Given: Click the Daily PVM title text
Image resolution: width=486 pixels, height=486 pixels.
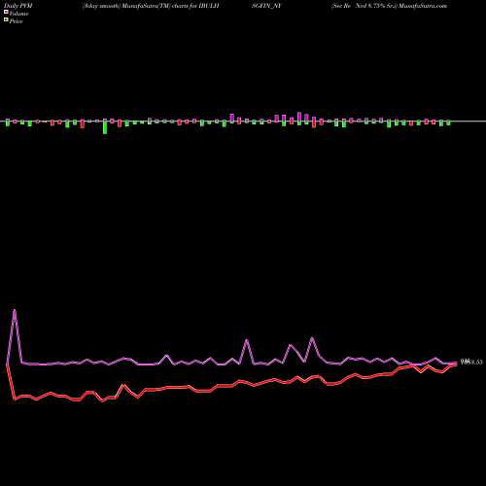Looking at the screenshot, I should tap(18, 6).
